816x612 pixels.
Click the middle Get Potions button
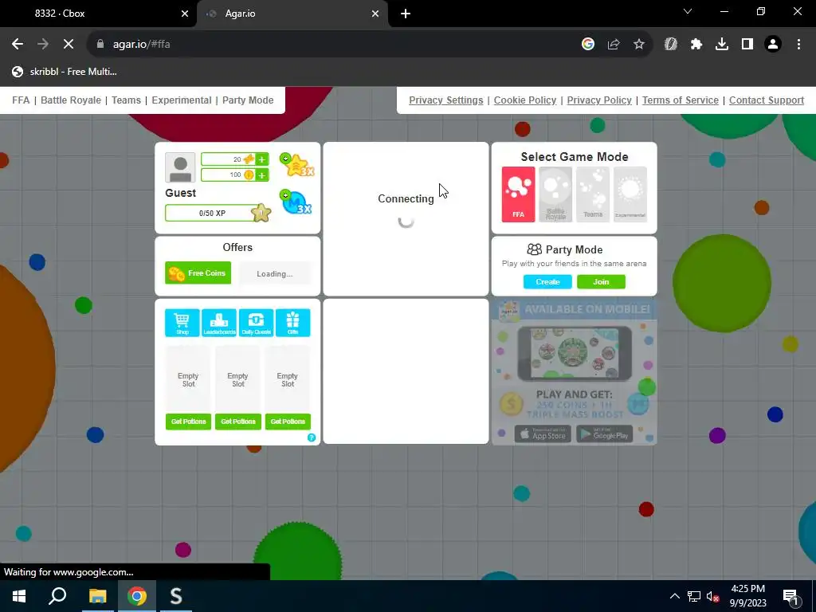[237, 421]
